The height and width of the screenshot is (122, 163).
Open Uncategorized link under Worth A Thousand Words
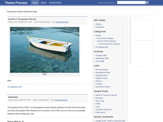tap(62, 22)
